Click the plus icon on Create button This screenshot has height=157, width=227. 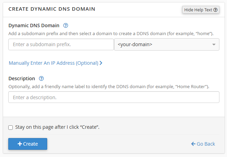click(x=20, y=144)
